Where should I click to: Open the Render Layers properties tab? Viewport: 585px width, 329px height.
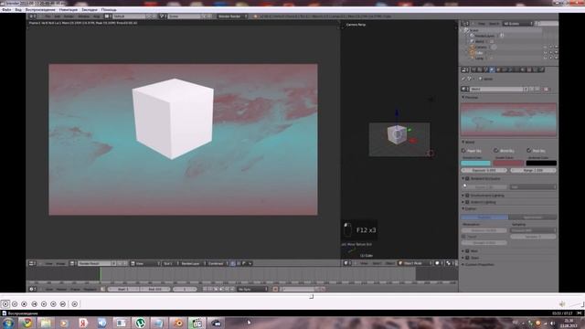coord(479,69)
